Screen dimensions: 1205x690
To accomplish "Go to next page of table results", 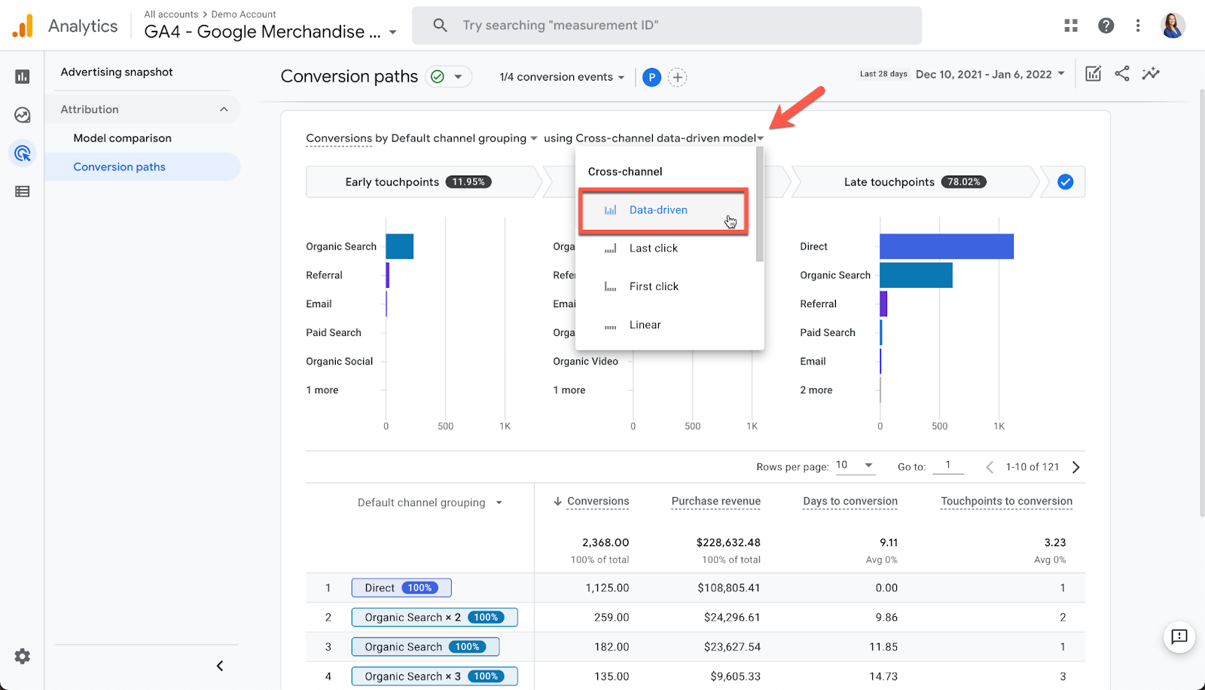I will pyautogui.click(x=1075, y=467).
